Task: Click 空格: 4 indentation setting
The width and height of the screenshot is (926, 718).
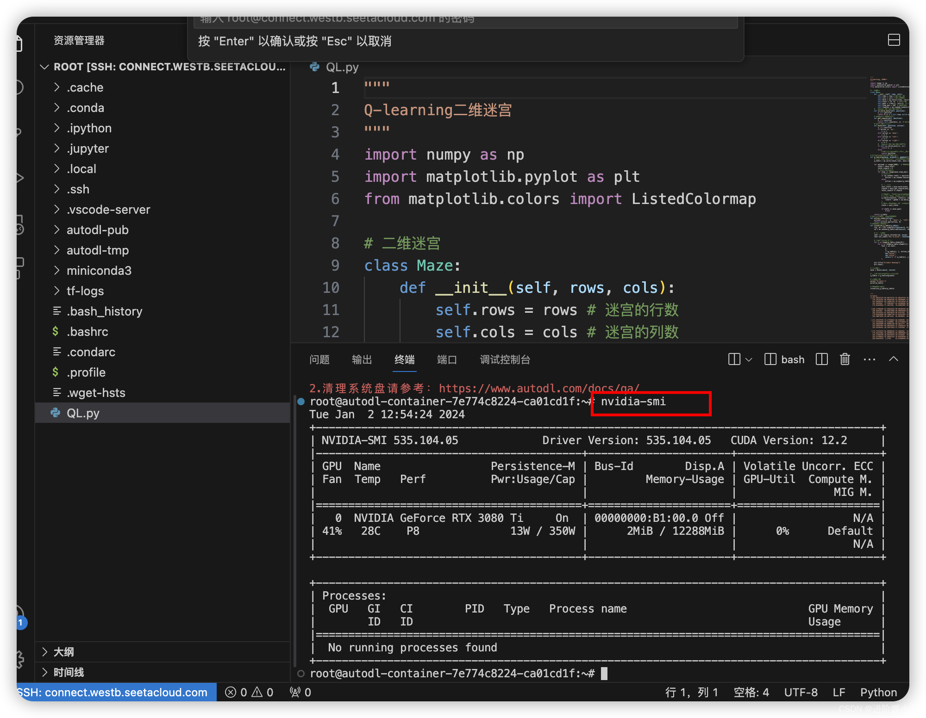Action: (x=751, y=692)
